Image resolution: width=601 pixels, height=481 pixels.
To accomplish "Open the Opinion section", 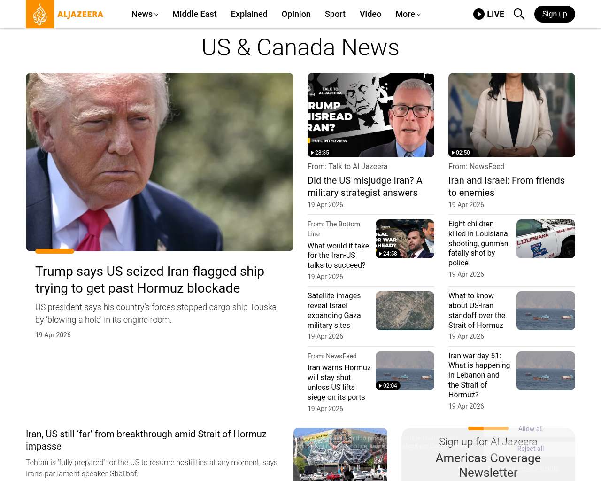I will tap(296, 14).
